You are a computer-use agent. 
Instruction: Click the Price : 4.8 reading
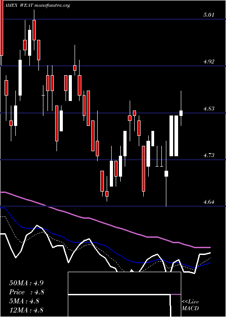27,292
